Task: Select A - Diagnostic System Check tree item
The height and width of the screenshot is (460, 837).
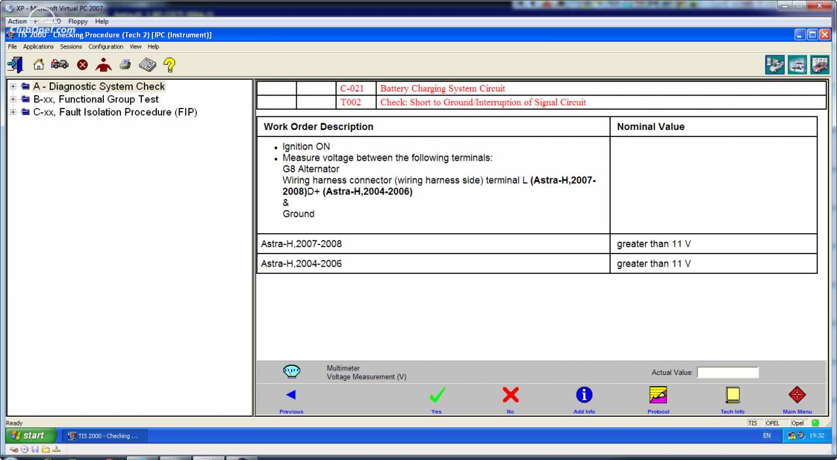Action: pyautogui.click(x=99, y=86)
